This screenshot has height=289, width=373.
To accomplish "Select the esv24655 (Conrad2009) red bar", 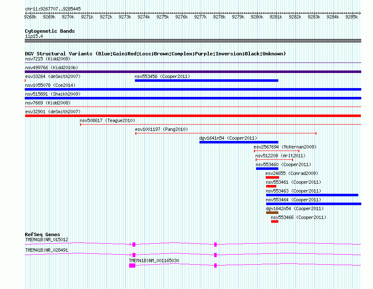I will point(272,177).
